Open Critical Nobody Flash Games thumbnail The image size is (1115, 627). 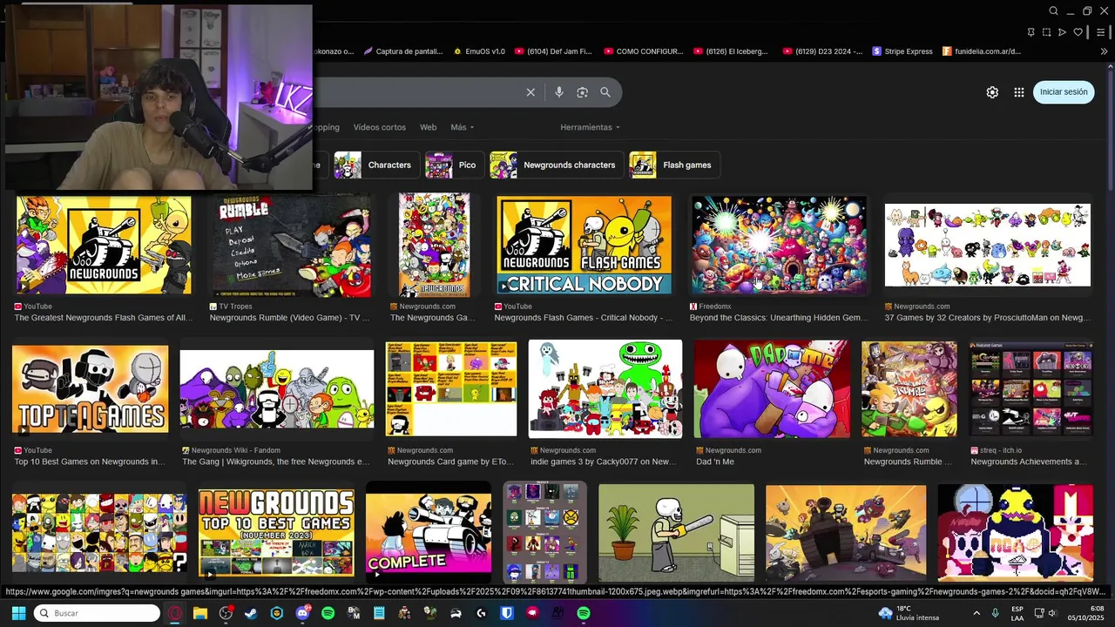click(585, 245)
